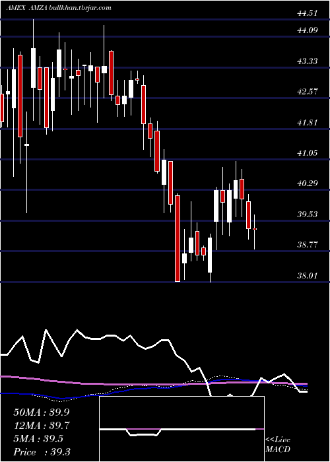Screen dimensions: 330x462
Task: Click the 38.77 price axis label
Action: (x=308, y=245)
